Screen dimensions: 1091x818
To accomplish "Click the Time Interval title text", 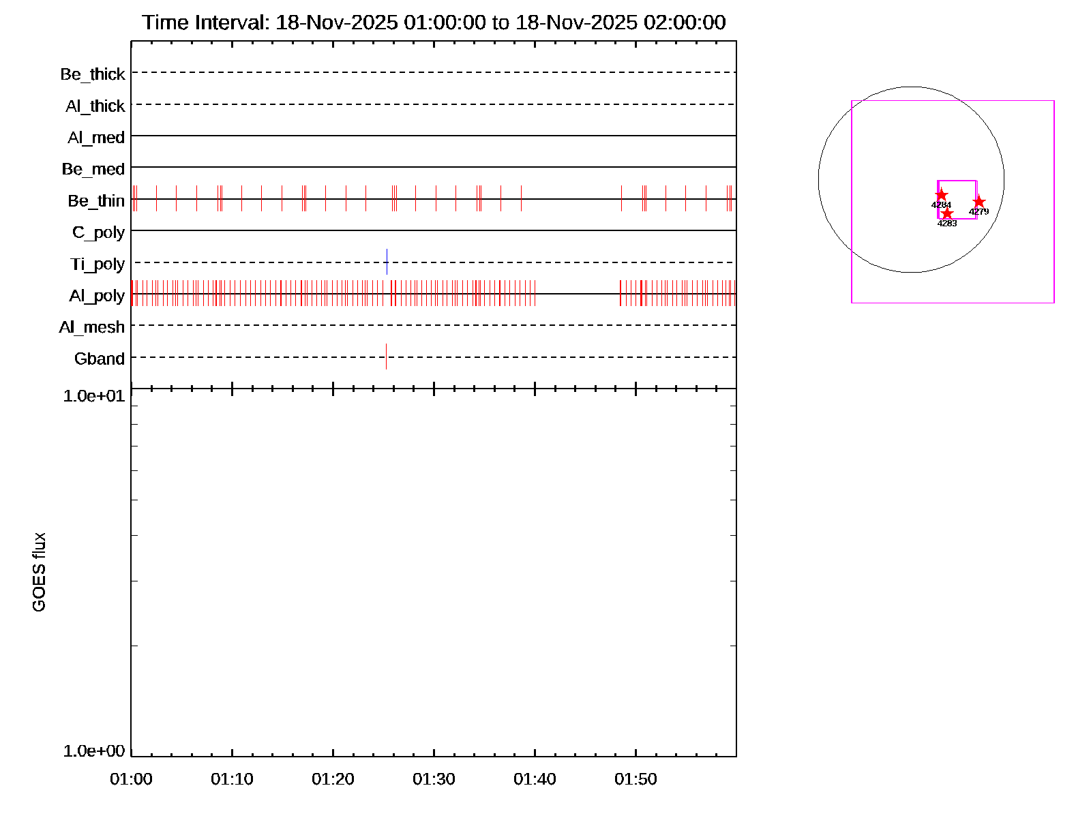I will point(434,22).
